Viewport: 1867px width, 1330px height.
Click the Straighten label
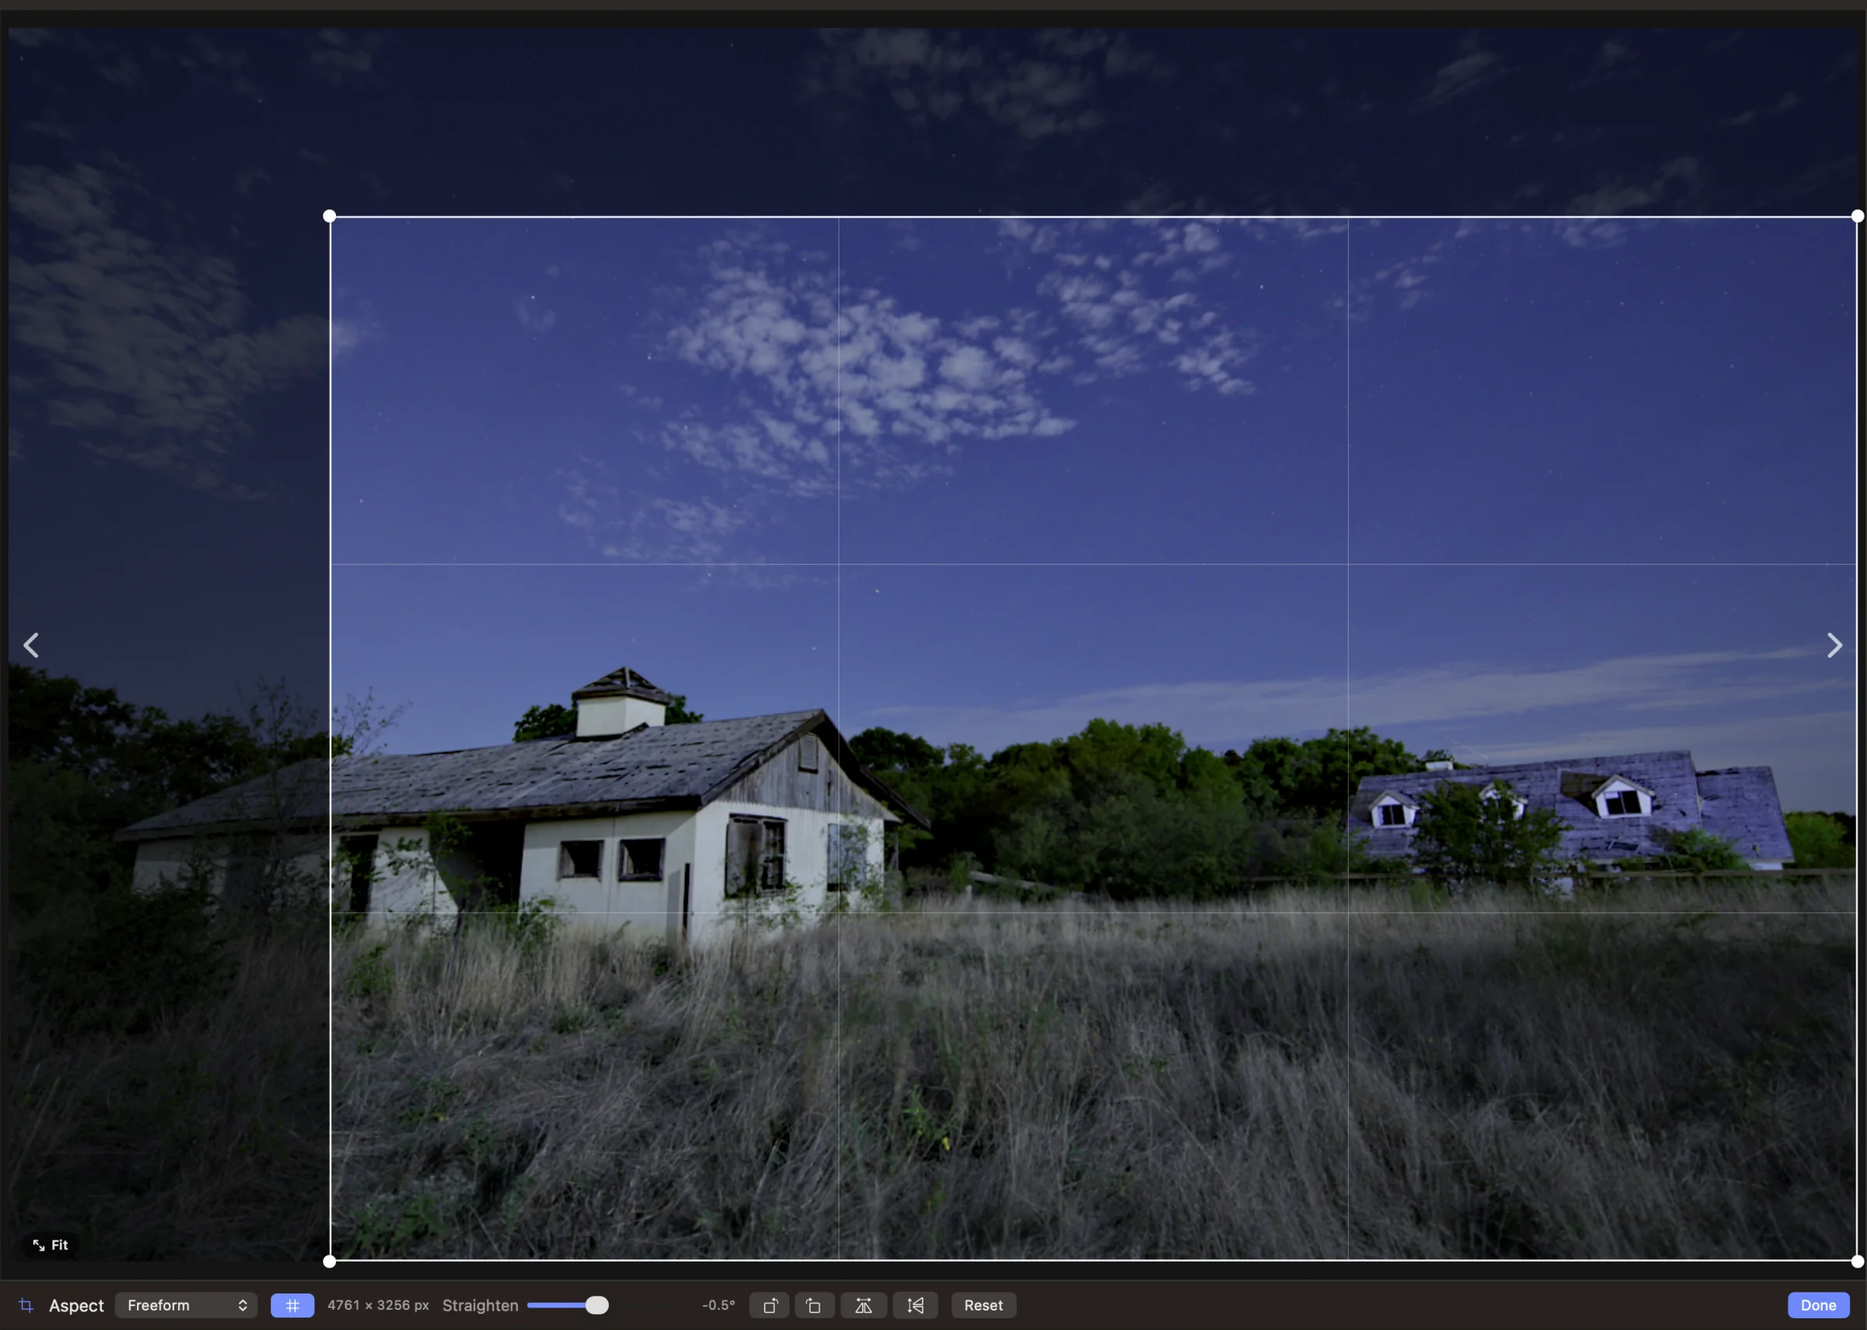[480, 1305]
